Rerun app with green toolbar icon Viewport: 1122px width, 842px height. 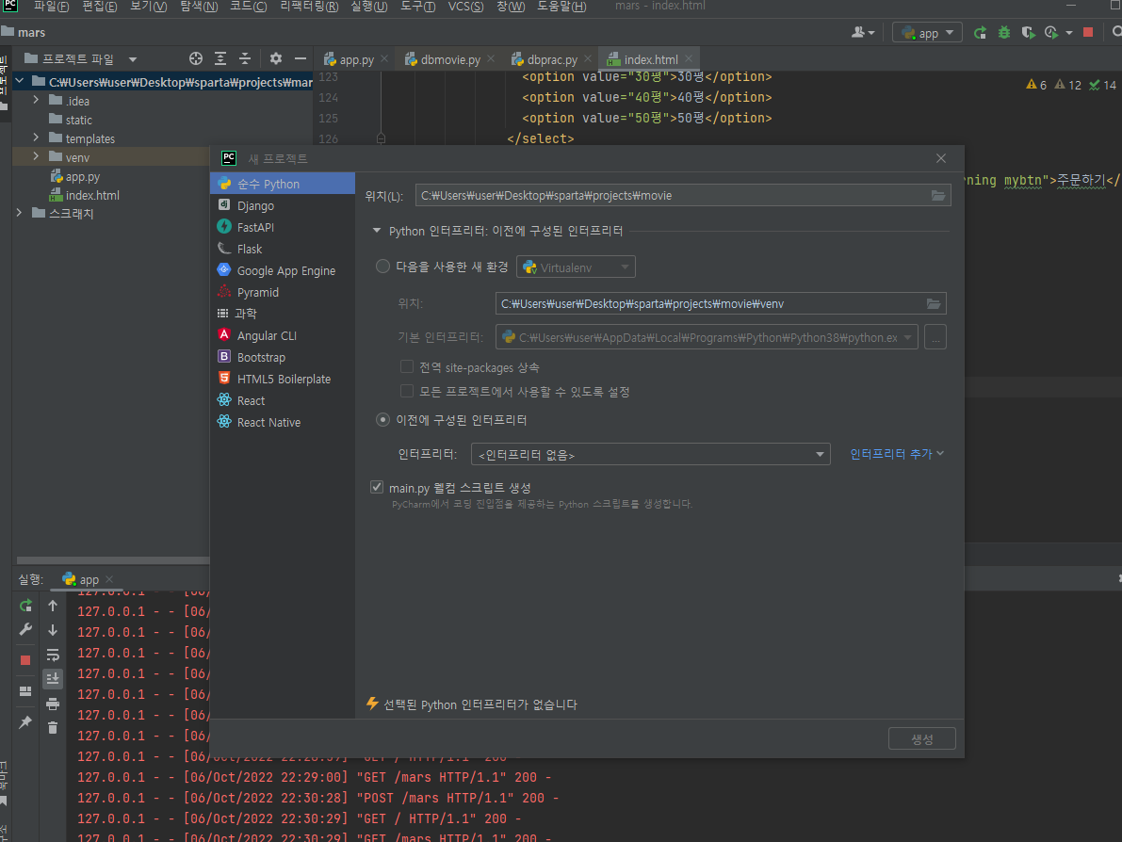981,33
